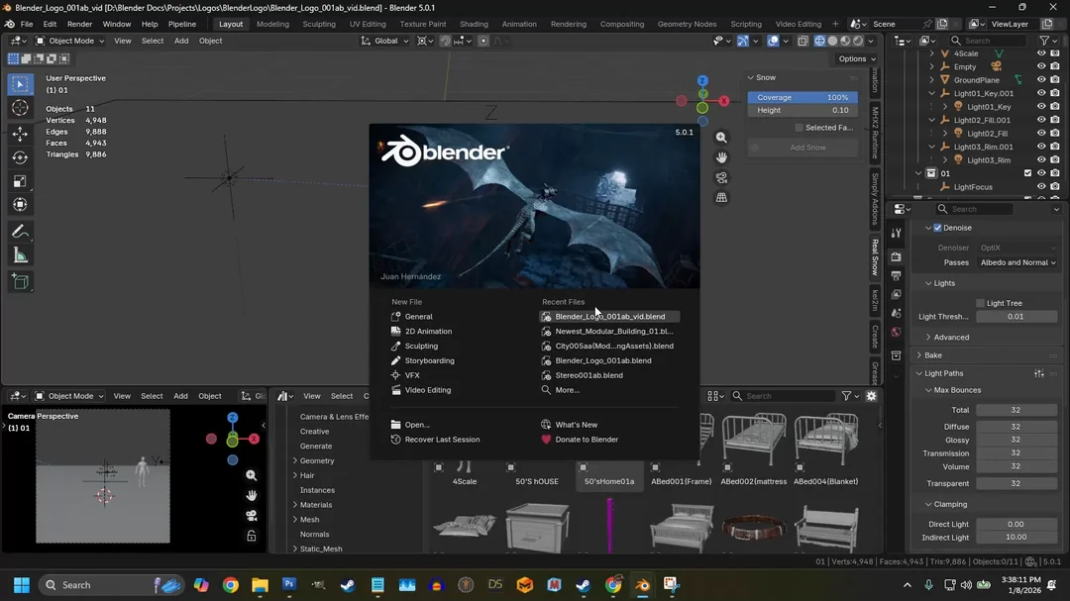Click the main viewport pan hand icon

click(x=721, y=157)
